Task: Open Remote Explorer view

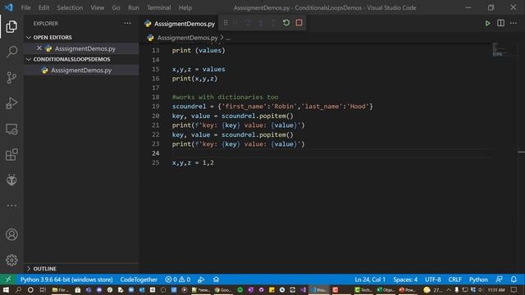Action: click(x=11, y=129)
